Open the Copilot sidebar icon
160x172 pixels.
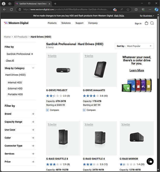click(156, 9)
